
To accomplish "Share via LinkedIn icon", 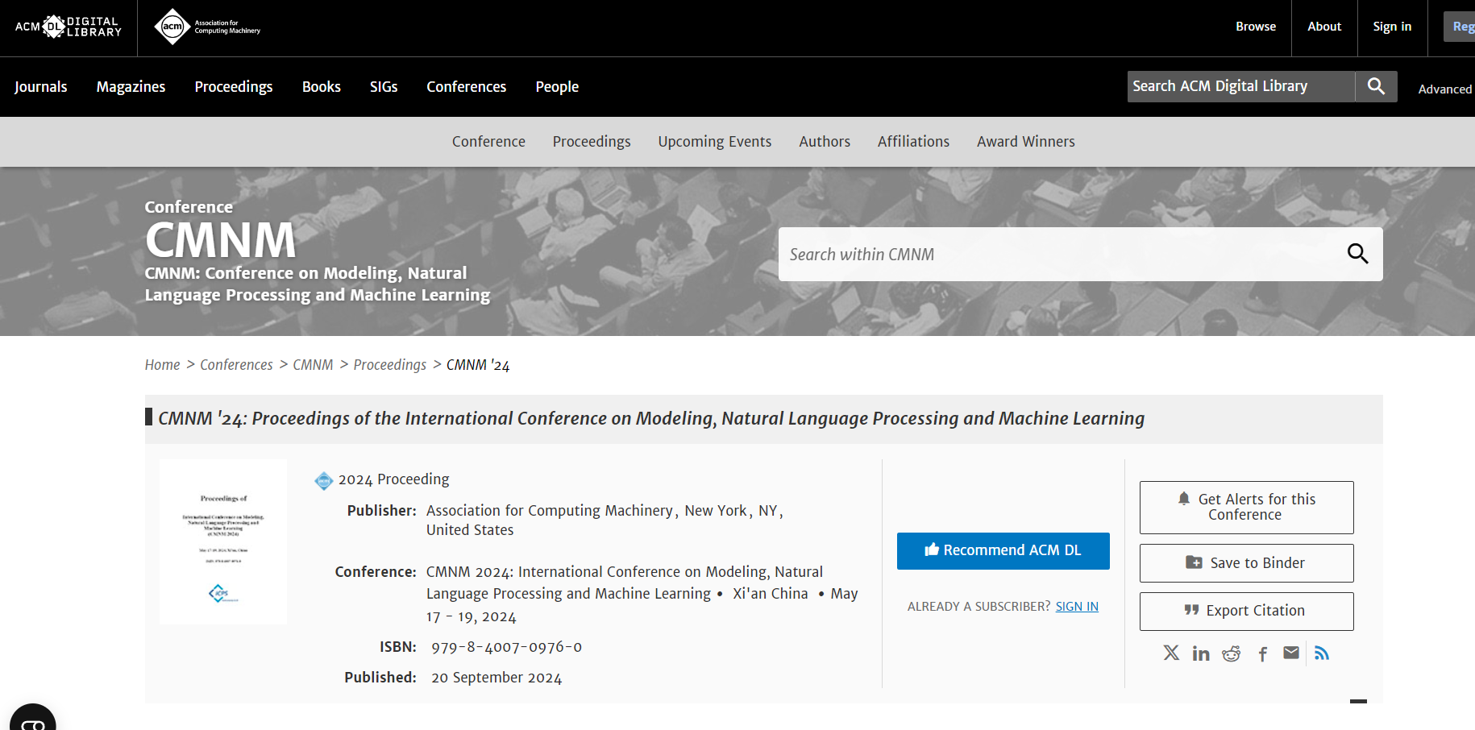I will coord(1201,653).
